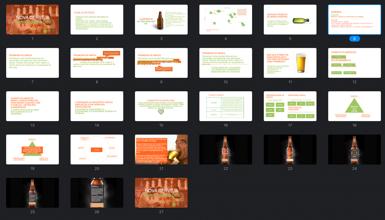Image resolution: width=385 pixels, height=220 pixels.
Task: Select 'Personalidade da marca' slide 17
Action: pyautogui.click(x=290, y=106)
